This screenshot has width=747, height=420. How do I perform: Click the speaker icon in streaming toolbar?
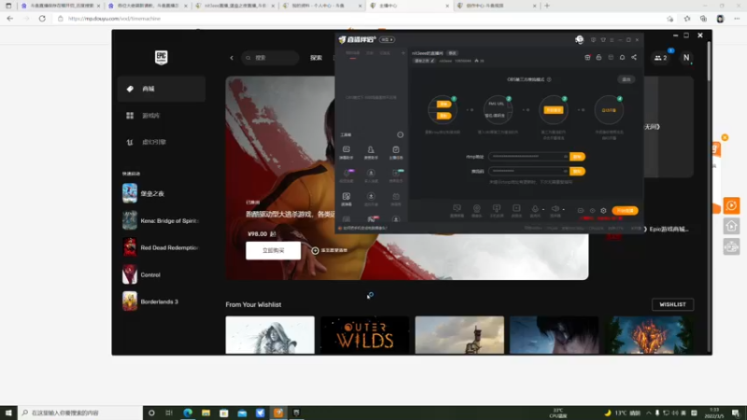[x=555, y=209]
